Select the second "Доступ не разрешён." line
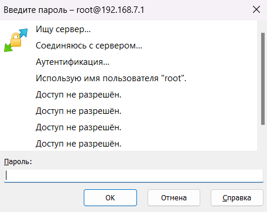This screenshot has height=212, width=267. (78, 111)
